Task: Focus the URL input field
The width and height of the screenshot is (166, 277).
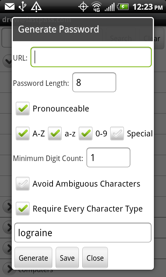Action: (91, 57)
